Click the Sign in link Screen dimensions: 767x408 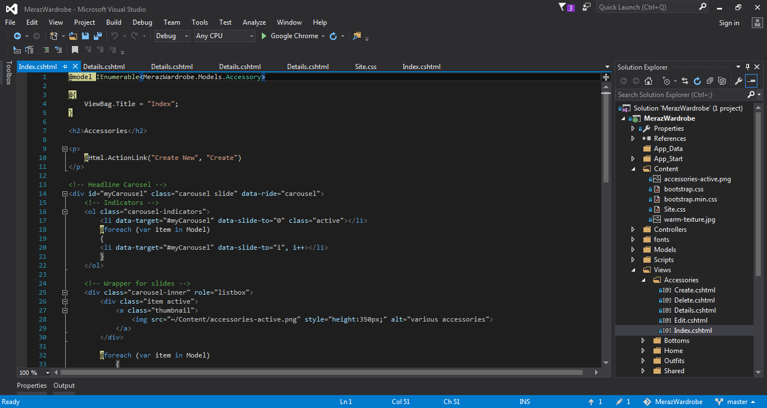coord(729,23)
